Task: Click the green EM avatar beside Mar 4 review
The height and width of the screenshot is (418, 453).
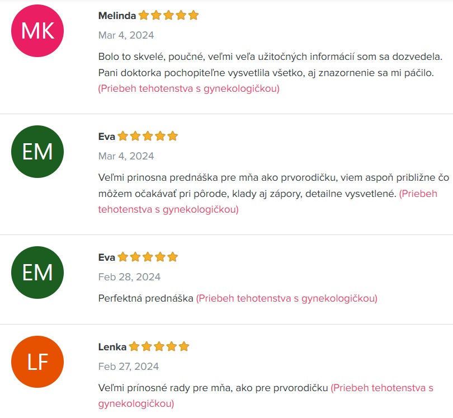Action: 37,152
